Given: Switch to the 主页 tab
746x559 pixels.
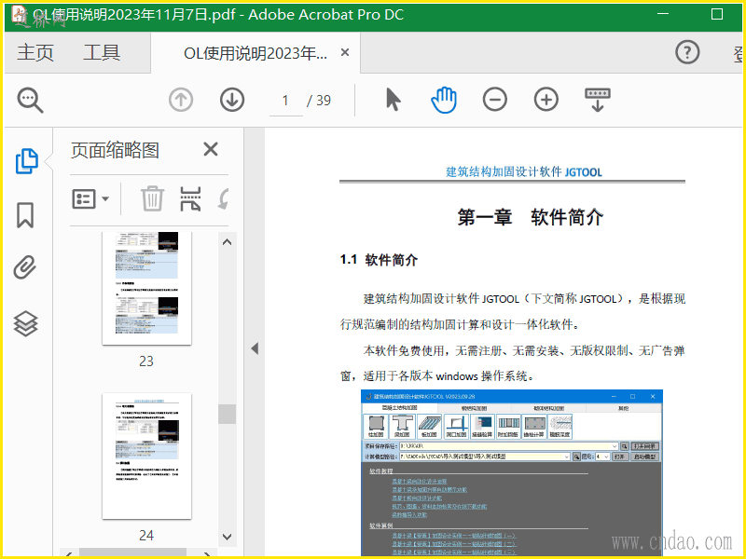Looking at the screenshot, I should [x=35, y=53].
